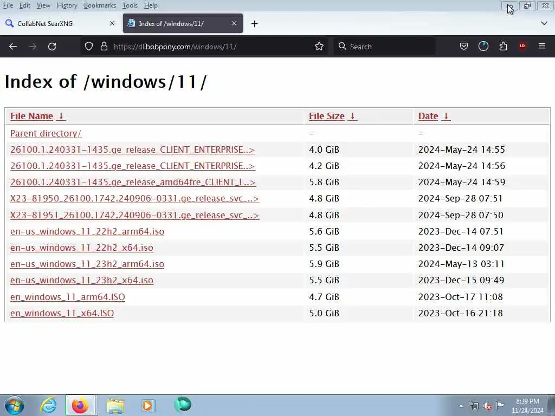Select the Index of /windows/11/ tab

tap(183, 23)
